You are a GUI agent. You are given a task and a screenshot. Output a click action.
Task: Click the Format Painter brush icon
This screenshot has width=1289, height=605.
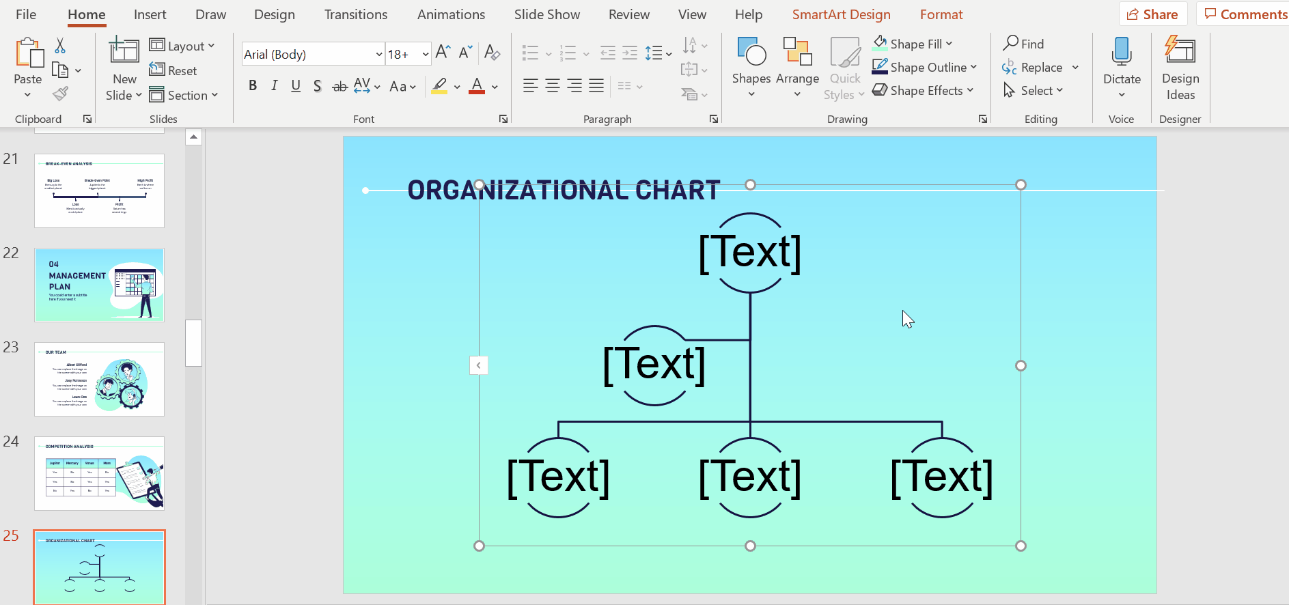[x=60, y=94]
